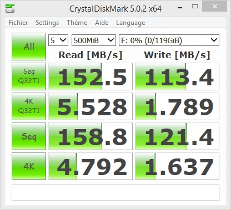This screenshot has height=210, width=231.
Task: Open the Fichier menu
Action: (x=18, y=23)
